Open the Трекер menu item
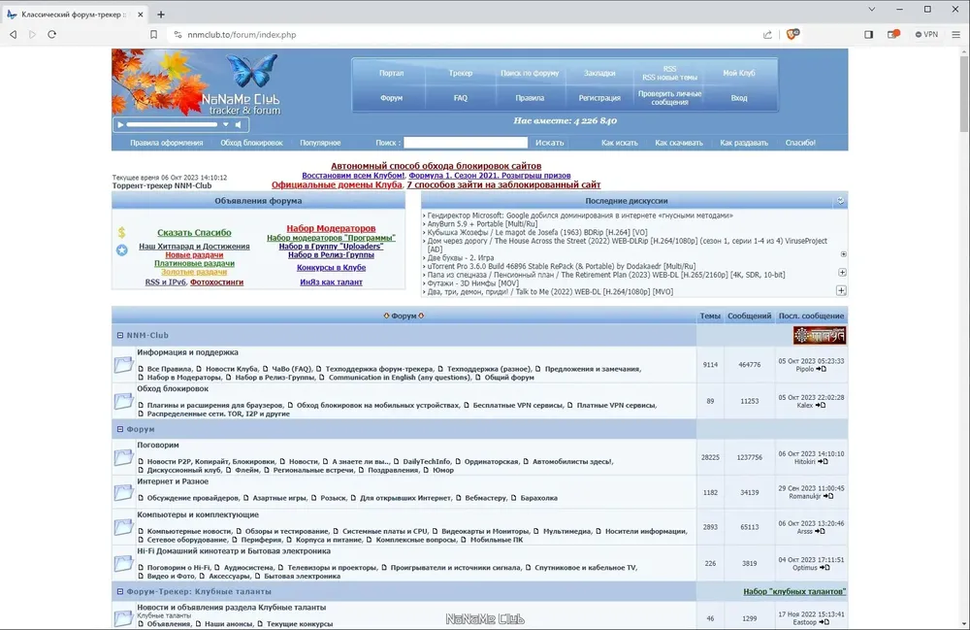The image size is (970, 630). 460,73
